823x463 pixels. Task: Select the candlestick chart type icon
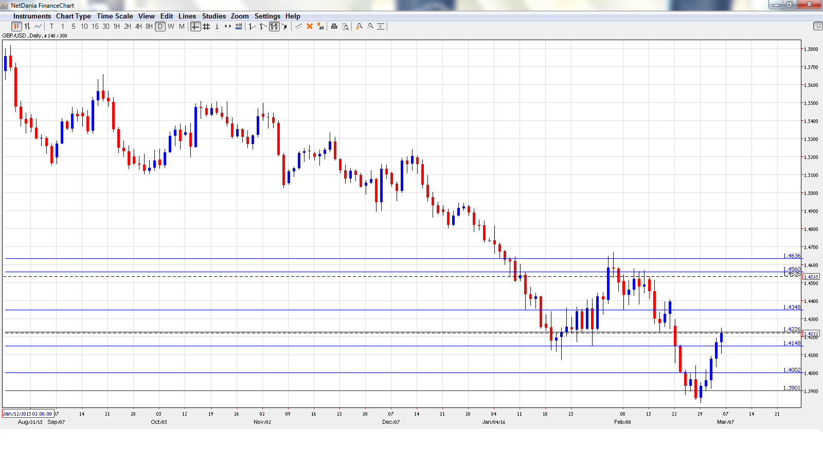pos(16,26)
